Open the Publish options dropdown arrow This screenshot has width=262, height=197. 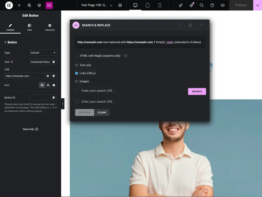[x=258, y=5]
